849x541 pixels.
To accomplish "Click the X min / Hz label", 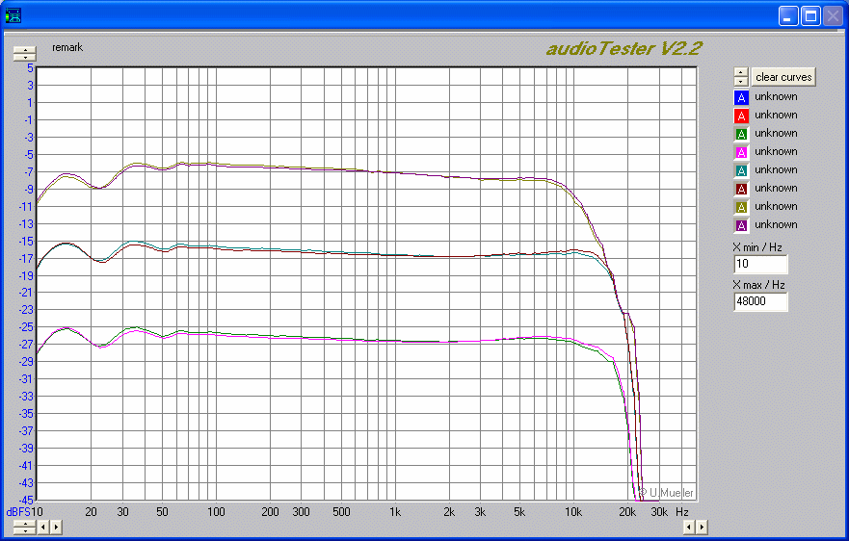I will (x=757, y=247).
